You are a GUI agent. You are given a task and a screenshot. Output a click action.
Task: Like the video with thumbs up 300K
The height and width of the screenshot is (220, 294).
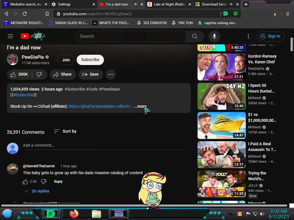point(19,74)
